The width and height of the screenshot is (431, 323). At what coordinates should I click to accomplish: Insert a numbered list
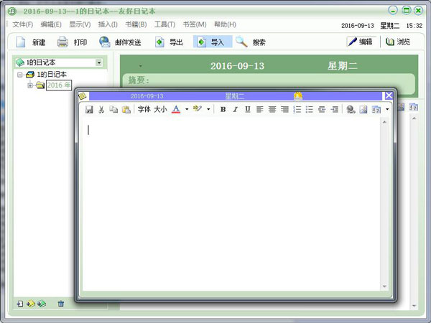(297, 110)
